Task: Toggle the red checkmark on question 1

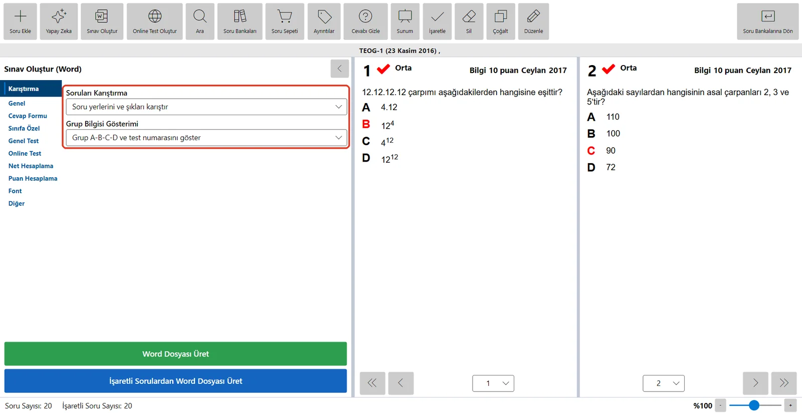Action: [x=383, y=69]
